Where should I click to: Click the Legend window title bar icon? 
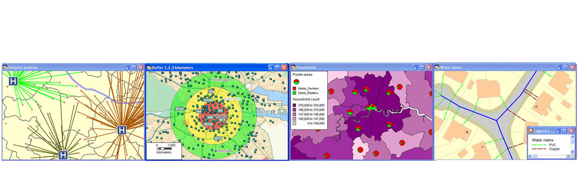click(531, 131)
